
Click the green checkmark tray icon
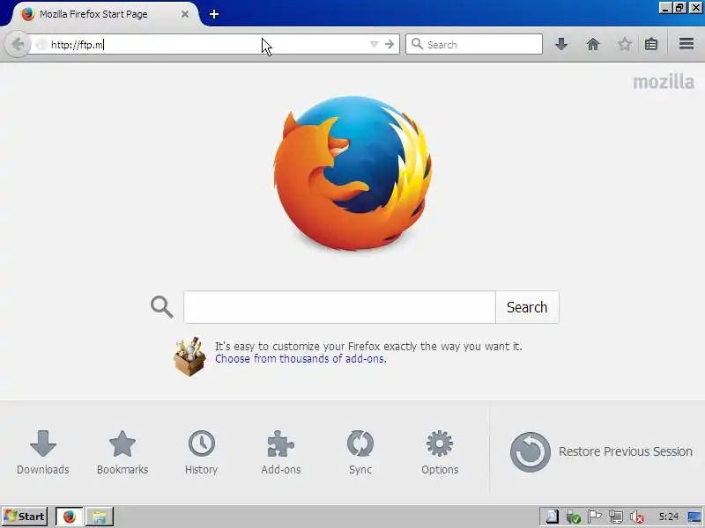[574, 517]
